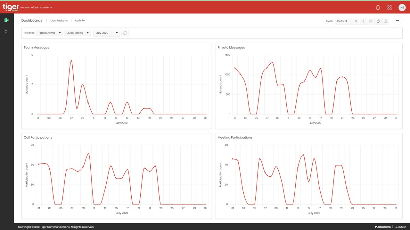Expand the PublicDemo instance dropdown
The height and width of the screenshot is (230, 410).
49,33
